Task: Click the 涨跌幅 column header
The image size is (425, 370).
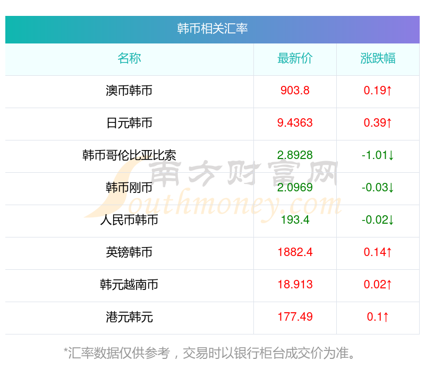Action: pyautogui.click(x=378, y=58)
